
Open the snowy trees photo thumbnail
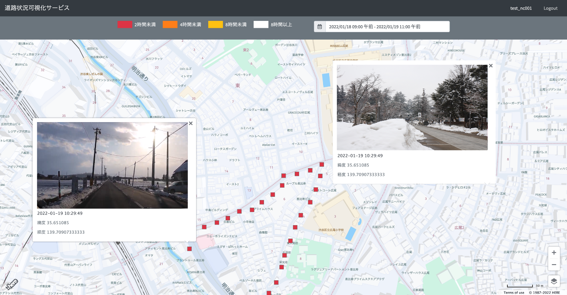coord(412,107)
